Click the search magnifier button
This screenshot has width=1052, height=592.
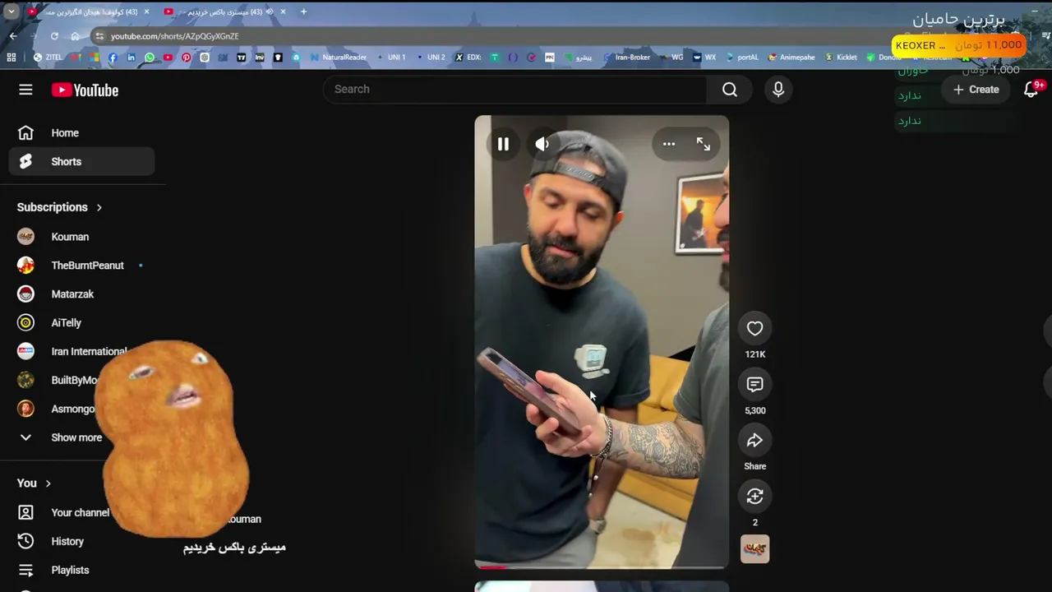coord(730,90)
